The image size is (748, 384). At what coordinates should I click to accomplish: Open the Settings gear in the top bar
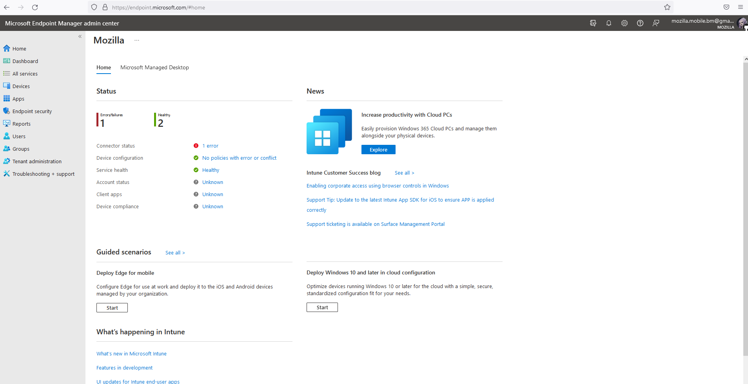click(625, 23)
